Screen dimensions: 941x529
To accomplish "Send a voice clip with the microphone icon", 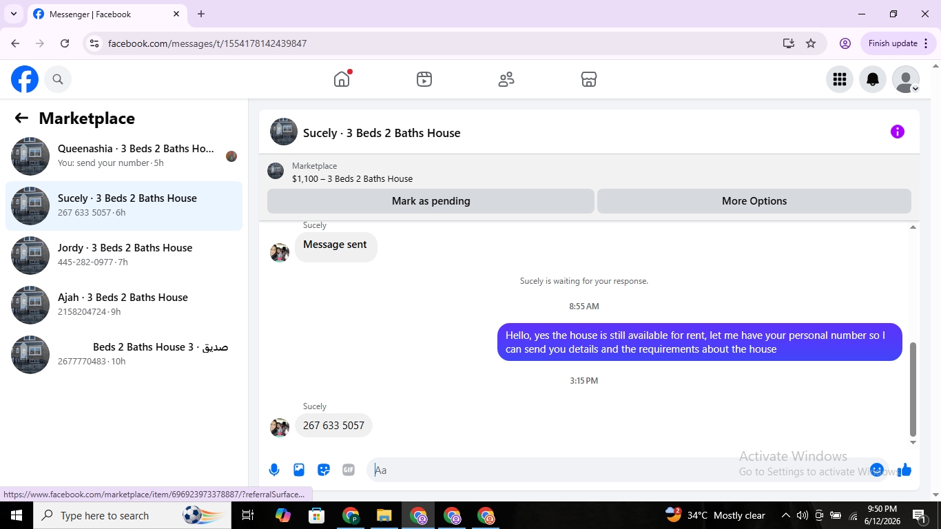I will pyautogui.click(x=274, y=470).
